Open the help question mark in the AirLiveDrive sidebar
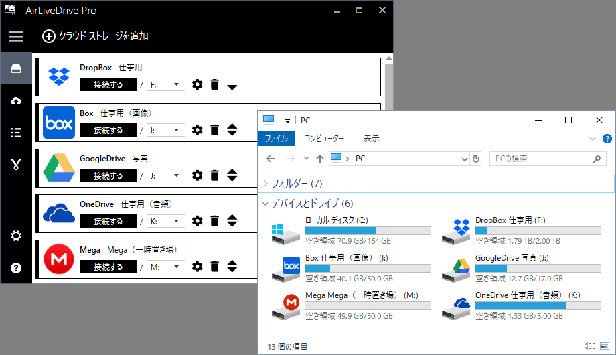The width and height of the screenshot is (616, 355). tap(16, 268)
